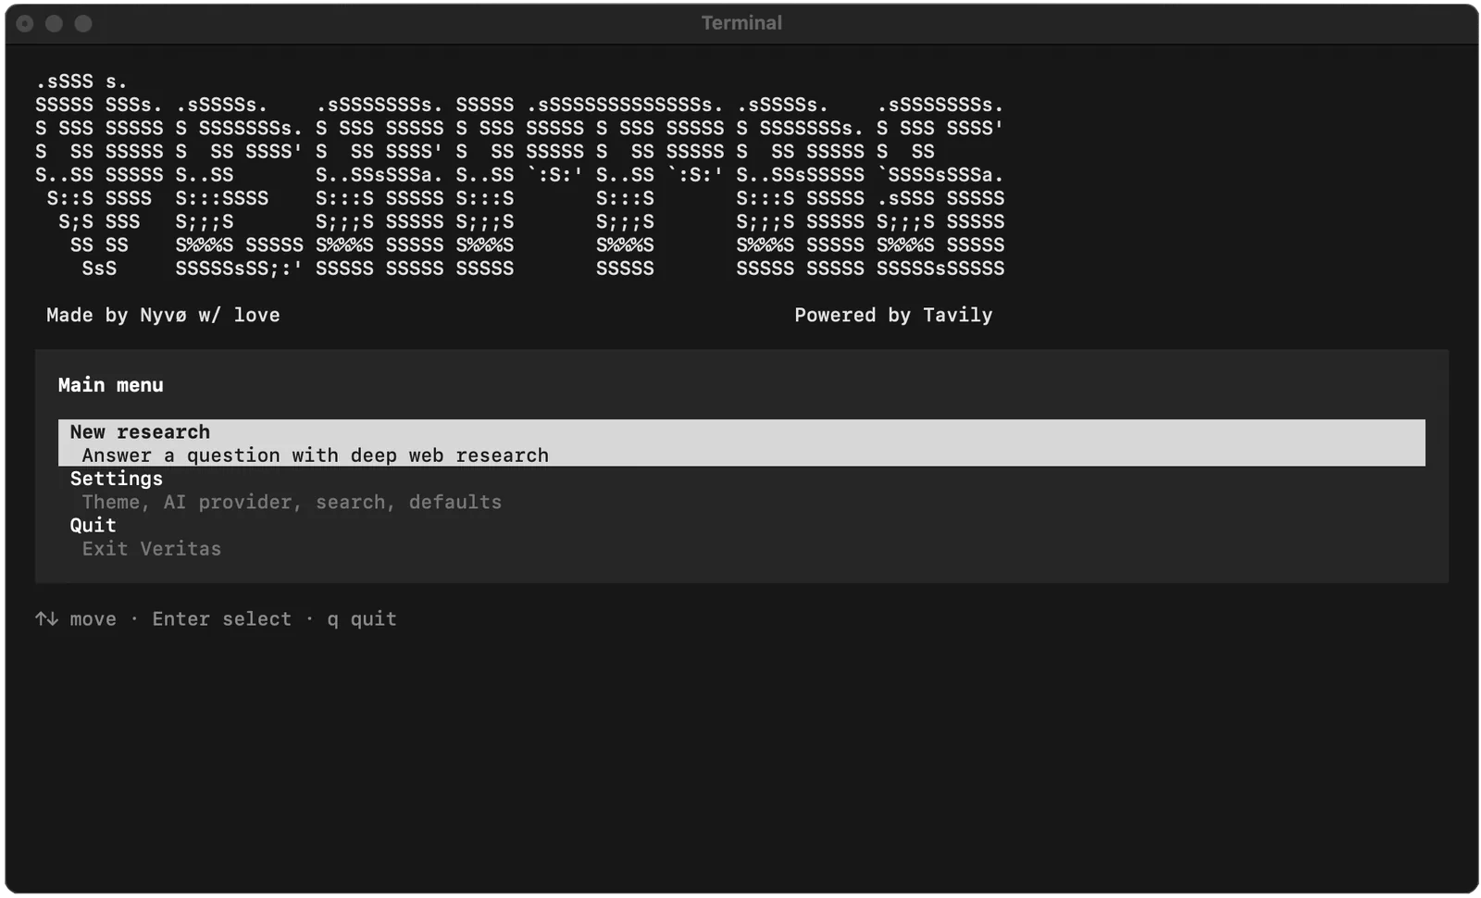Close the Terminal window
Viewport: 1481px width, 898px height.
point(25,23)
